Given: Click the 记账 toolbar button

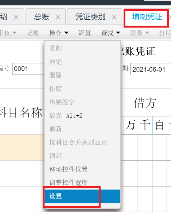Looking at the screenshot, I should pos(33,33).
